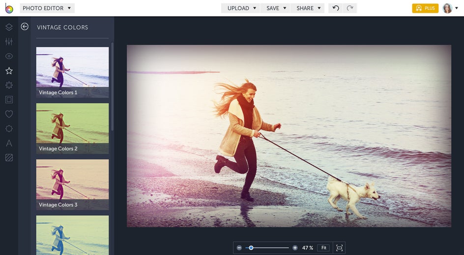Open the Graphics badge icon in sidebar
This screenshot has width=464, height=255.
[9, 129]
